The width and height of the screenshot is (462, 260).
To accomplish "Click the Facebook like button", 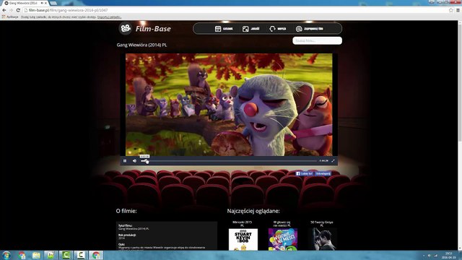I will [305, 173].
